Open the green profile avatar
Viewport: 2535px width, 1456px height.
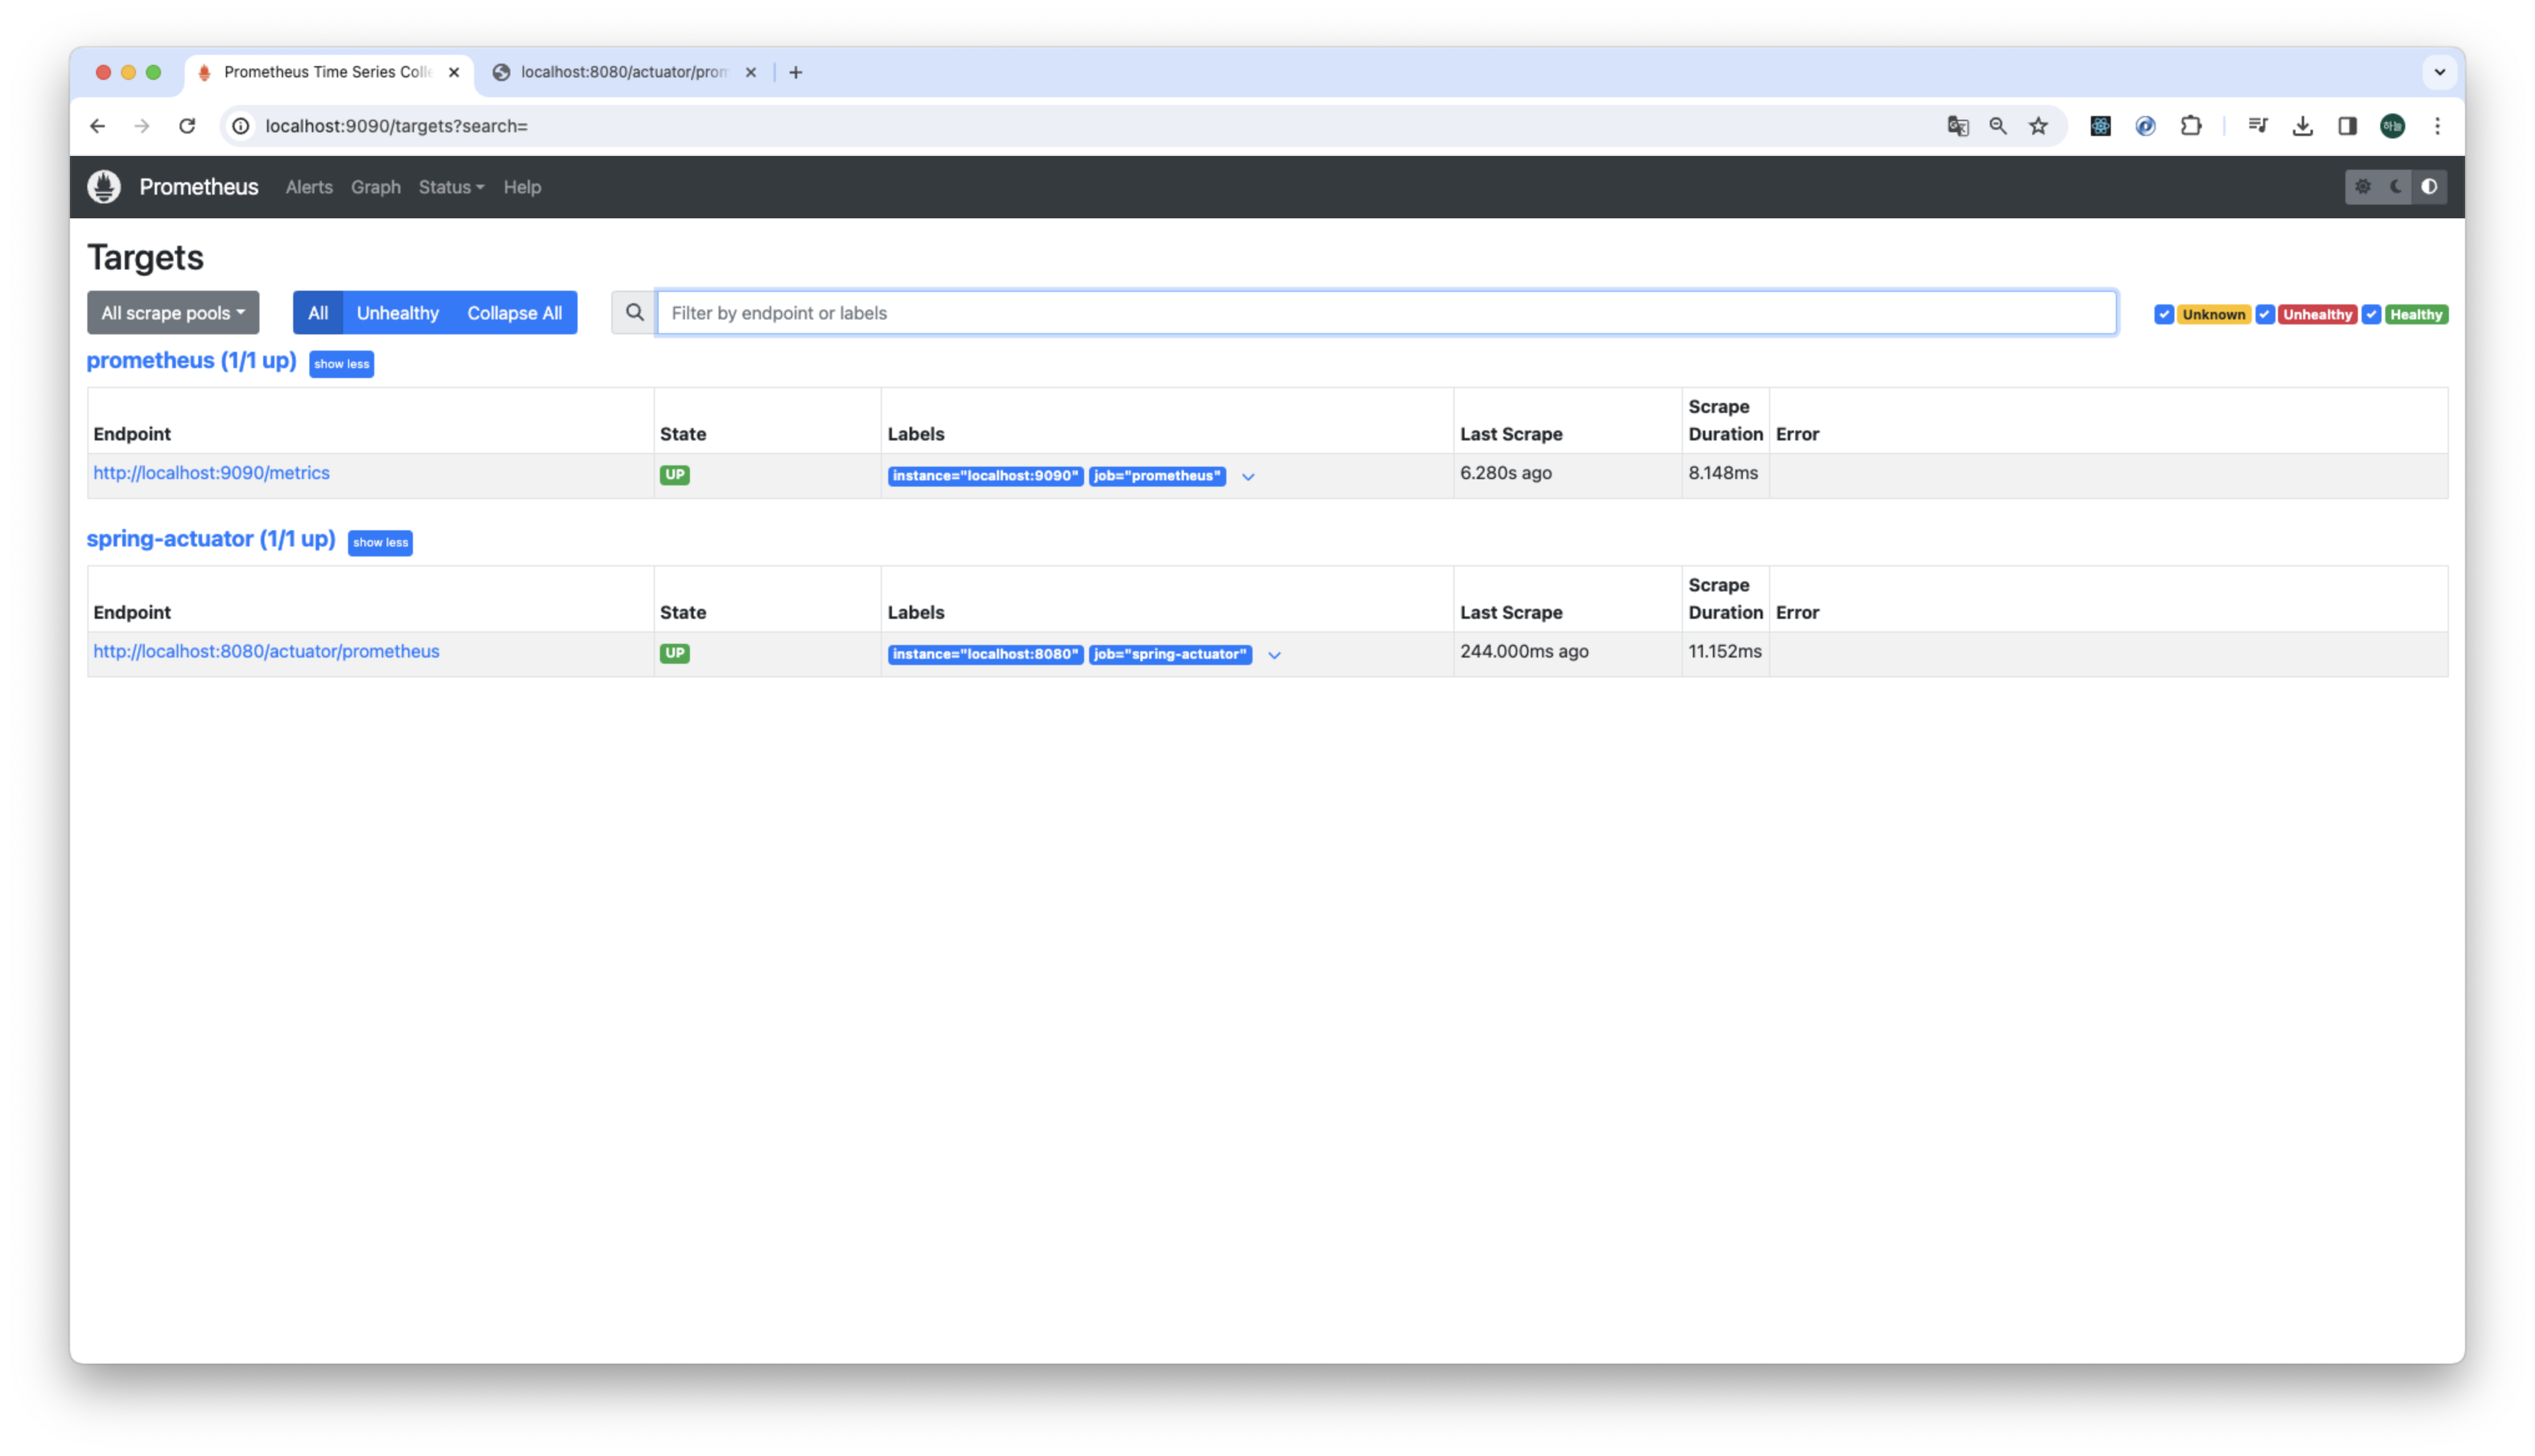pyautogui.click(x=2392, y=126)
